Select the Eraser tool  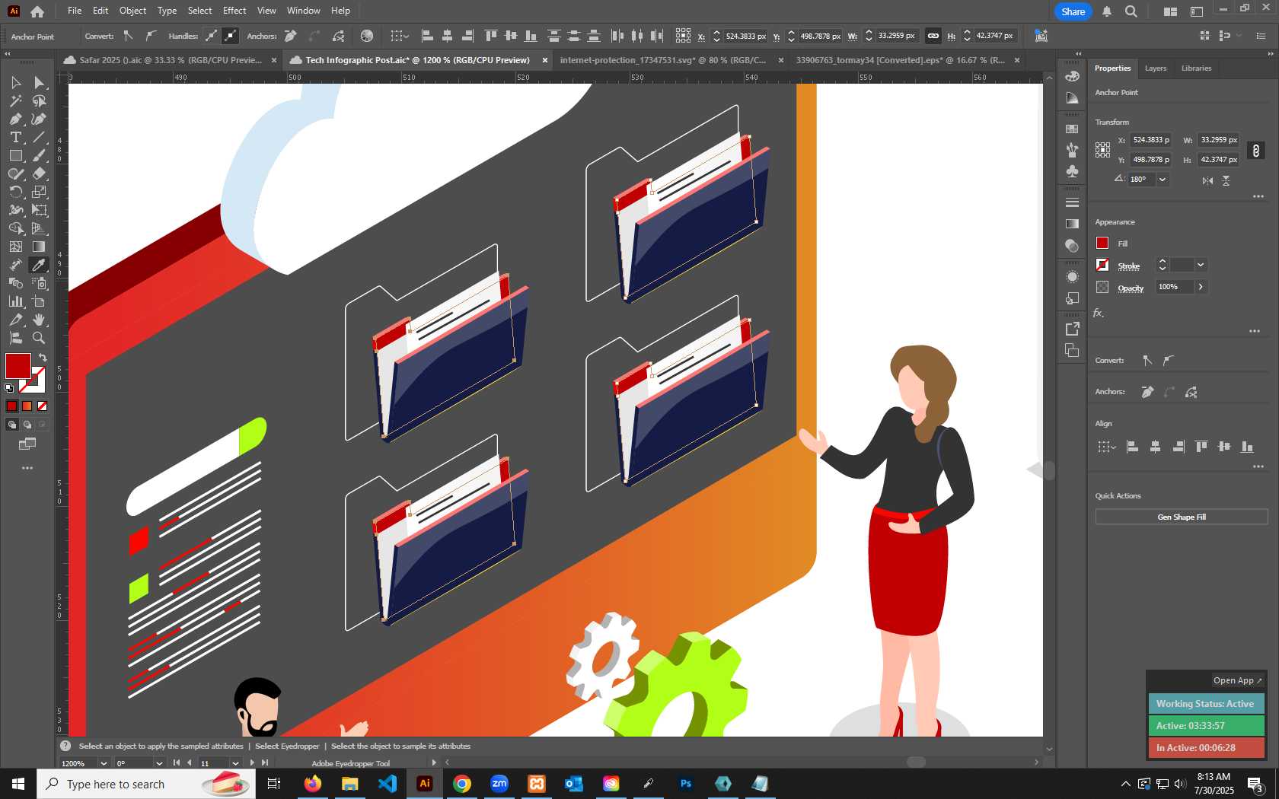39,173
